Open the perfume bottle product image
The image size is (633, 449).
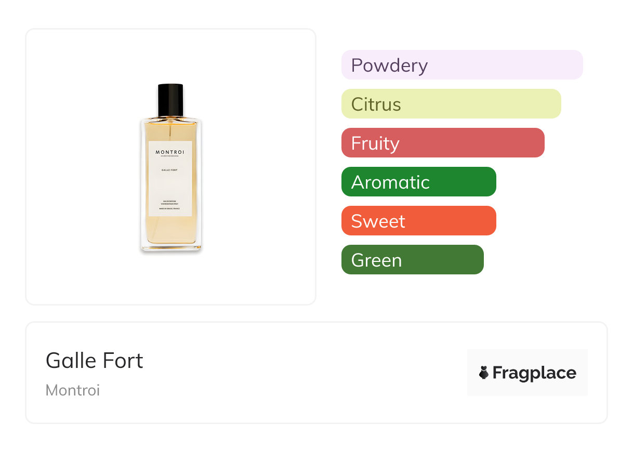click(x=170, y=167)
